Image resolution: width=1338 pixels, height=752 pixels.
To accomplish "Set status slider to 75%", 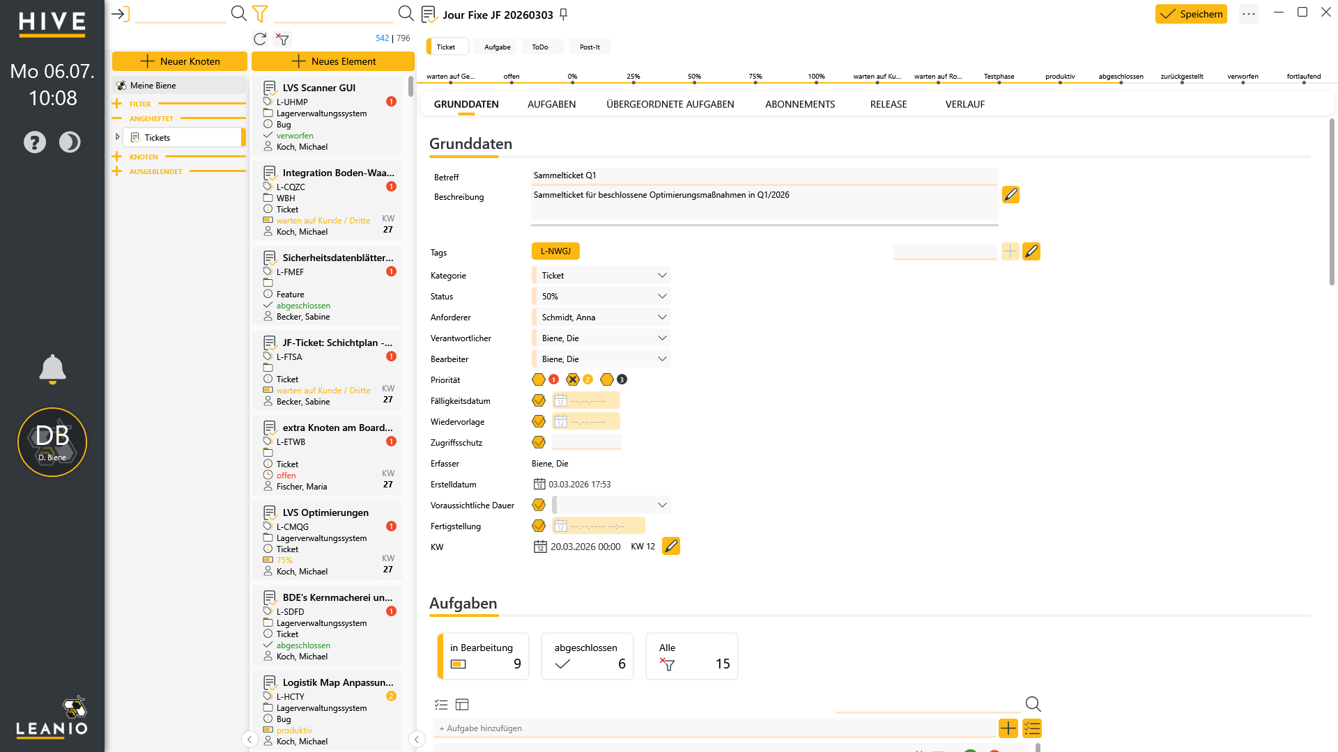I will point(755,82).
